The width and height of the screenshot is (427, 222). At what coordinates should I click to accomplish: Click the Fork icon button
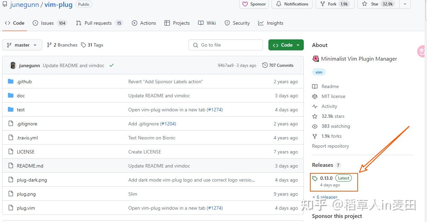click(323, 4)
